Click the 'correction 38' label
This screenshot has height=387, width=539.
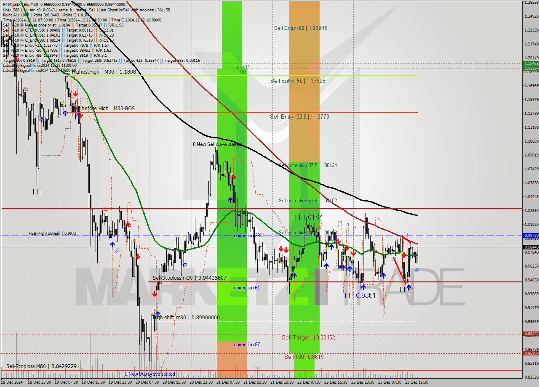[x=247, y=236]
